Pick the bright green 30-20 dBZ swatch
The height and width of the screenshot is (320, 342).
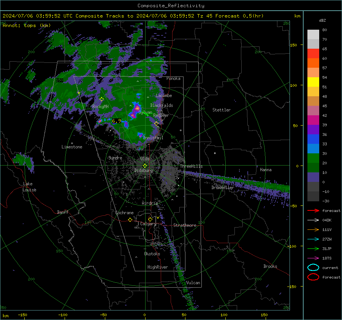pyautogui.click(x=313, y=158)
